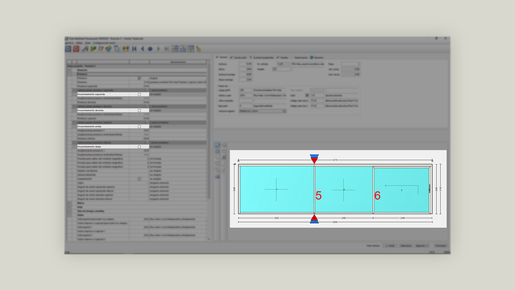515x290 pixels.
Task: Click the << Atrás button
Action: [390, 246]
